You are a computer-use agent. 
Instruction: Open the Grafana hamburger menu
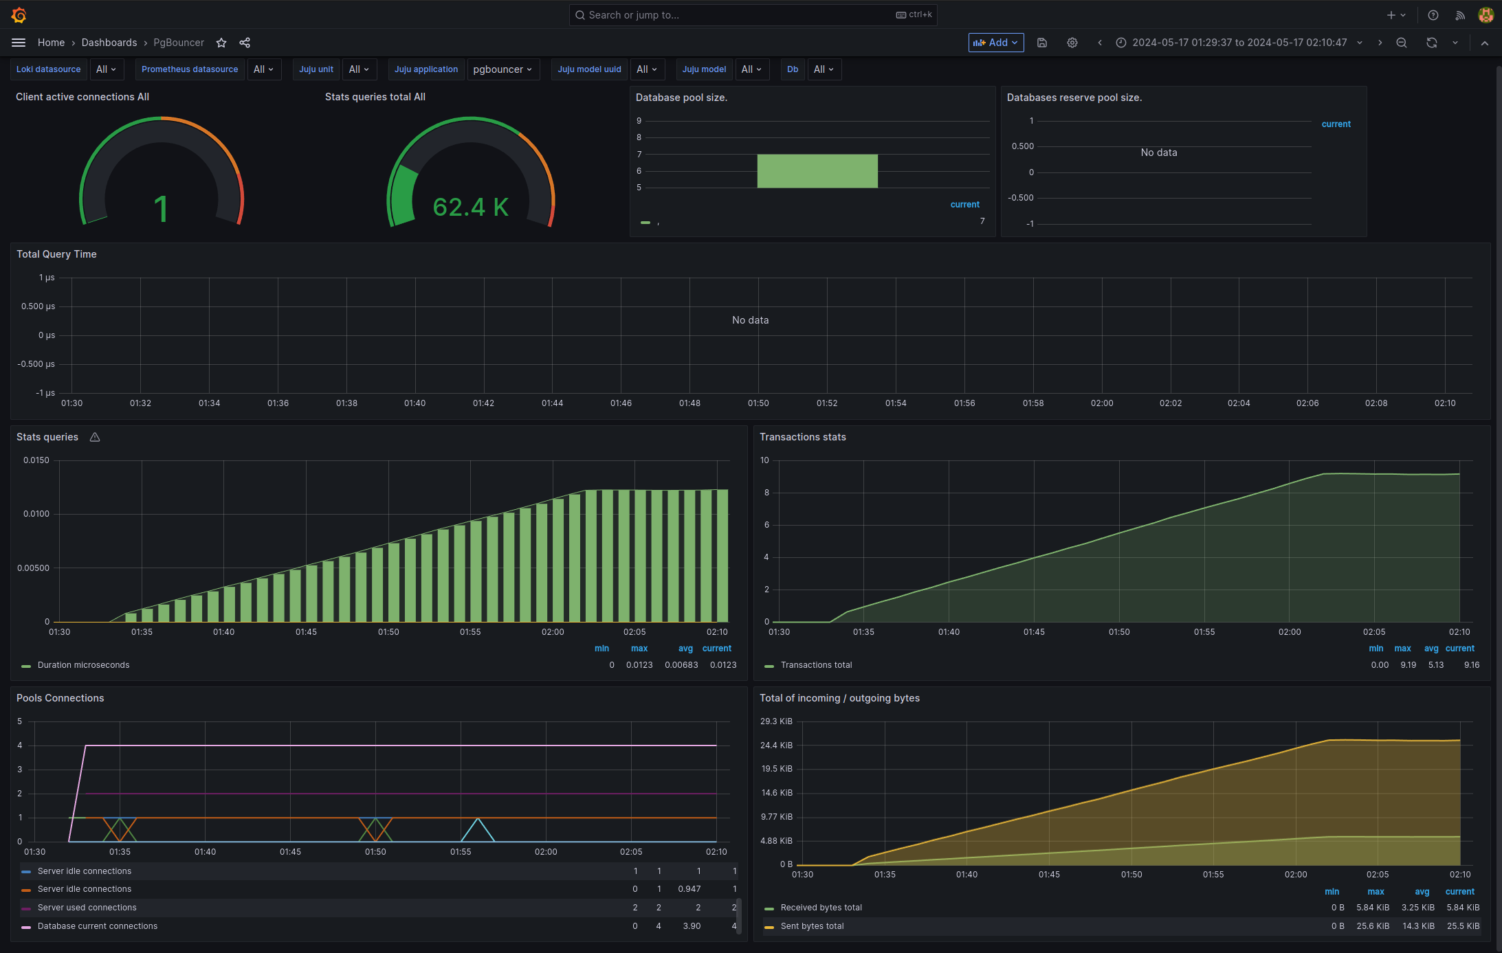click(x=19, y=43)
